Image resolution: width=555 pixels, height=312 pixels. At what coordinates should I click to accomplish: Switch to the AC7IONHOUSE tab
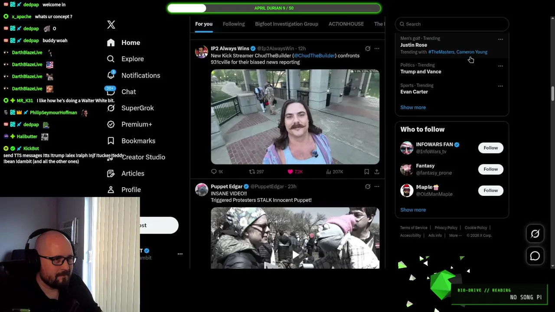click(x=346, y=24)
